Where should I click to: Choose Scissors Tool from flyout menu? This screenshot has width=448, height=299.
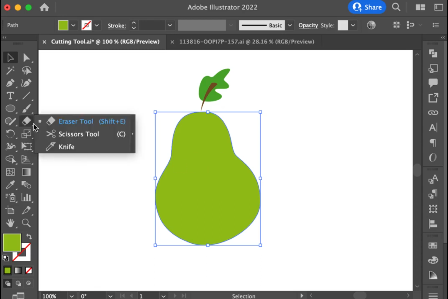click(79, 134)
